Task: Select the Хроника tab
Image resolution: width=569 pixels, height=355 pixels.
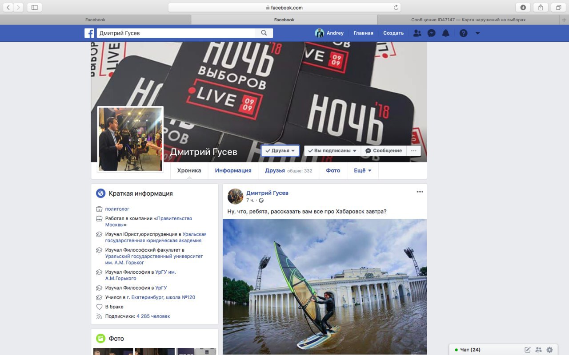Action: [x=189, y=170]
